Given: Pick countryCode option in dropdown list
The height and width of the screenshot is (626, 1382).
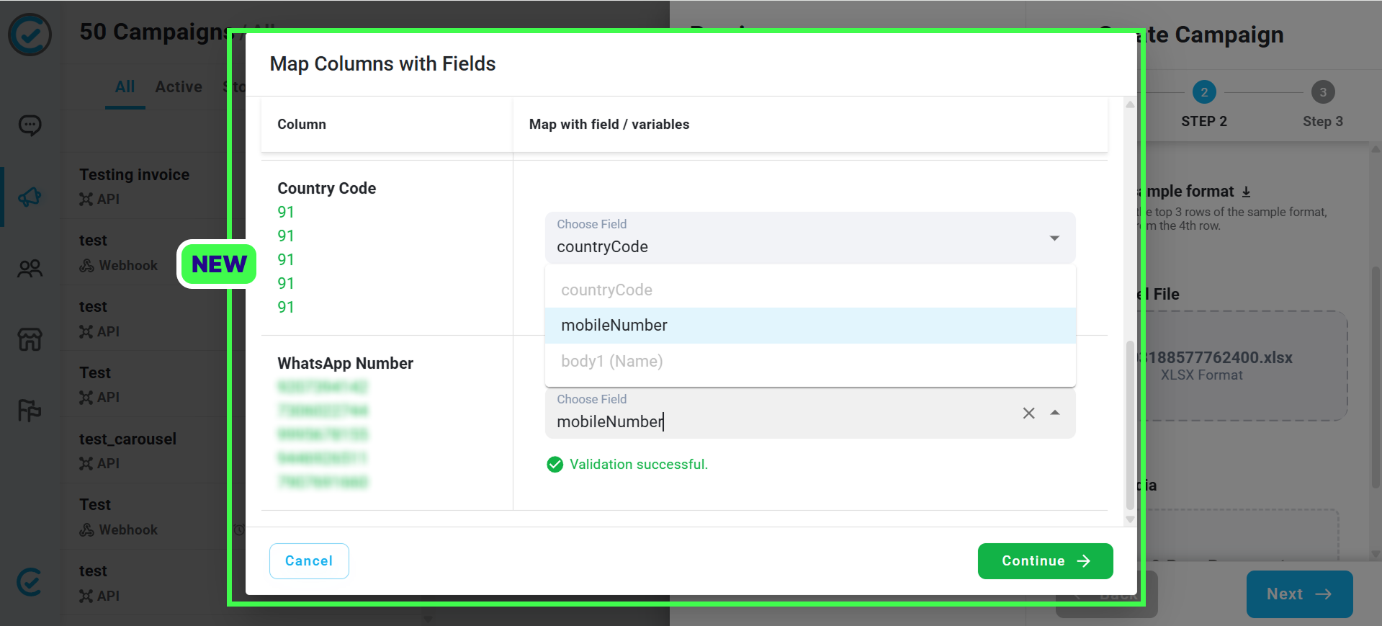Looking at the screenshot, I should (810, 290).
